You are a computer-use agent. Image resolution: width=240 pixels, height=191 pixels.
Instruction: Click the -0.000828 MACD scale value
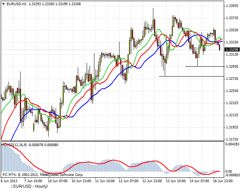(232, 175)
